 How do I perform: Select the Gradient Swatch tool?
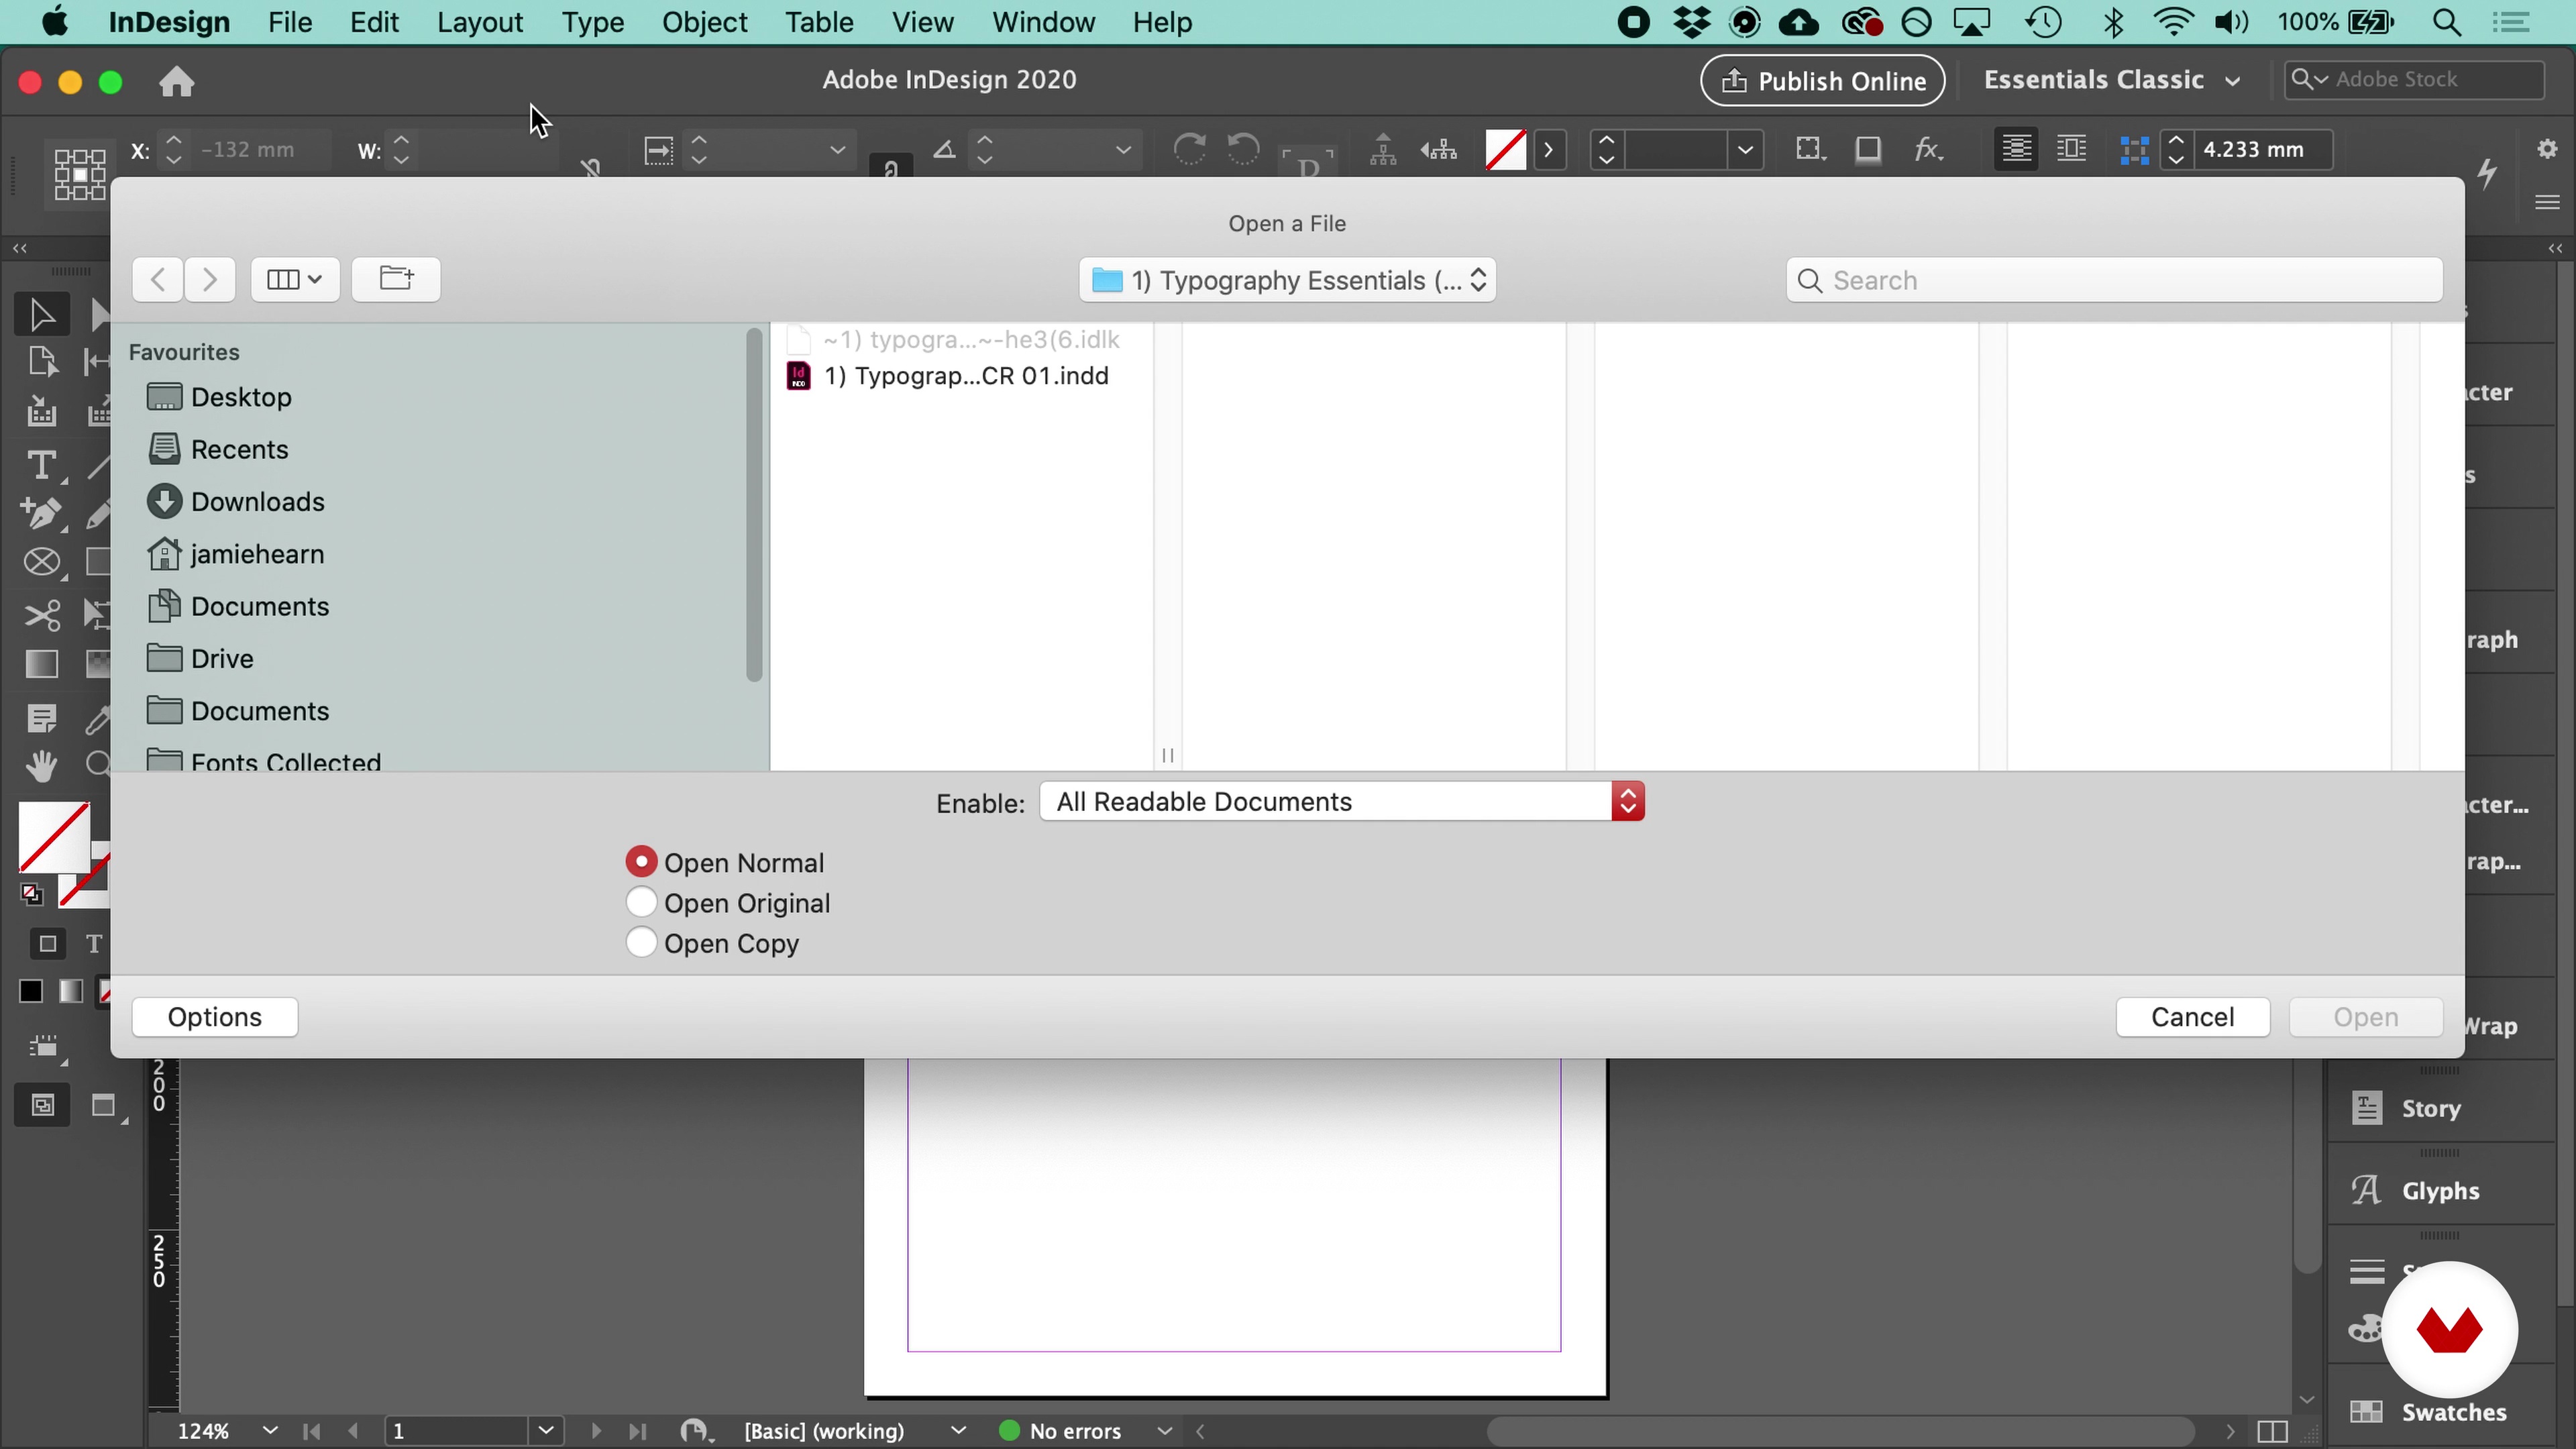(x=41, y=665)
